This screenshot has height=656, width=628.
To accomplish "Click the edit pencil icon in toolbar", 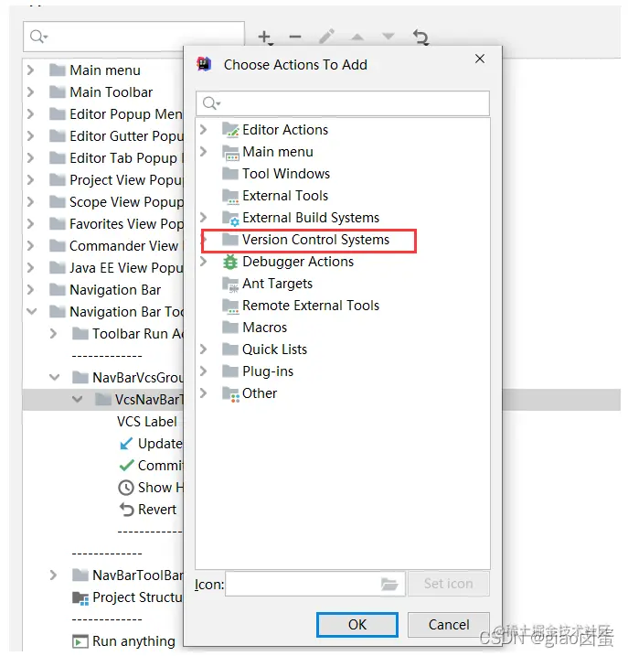I will coord(326,37).
